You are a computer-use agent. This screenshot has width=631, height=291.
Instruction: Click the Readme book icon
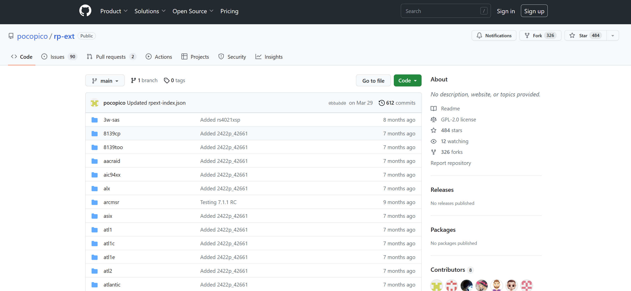point(434,109)
